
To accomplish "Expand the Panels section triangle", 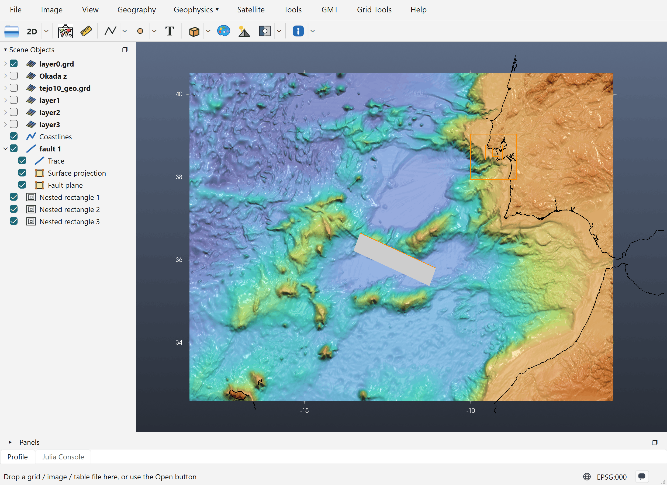I will (10, 442).
